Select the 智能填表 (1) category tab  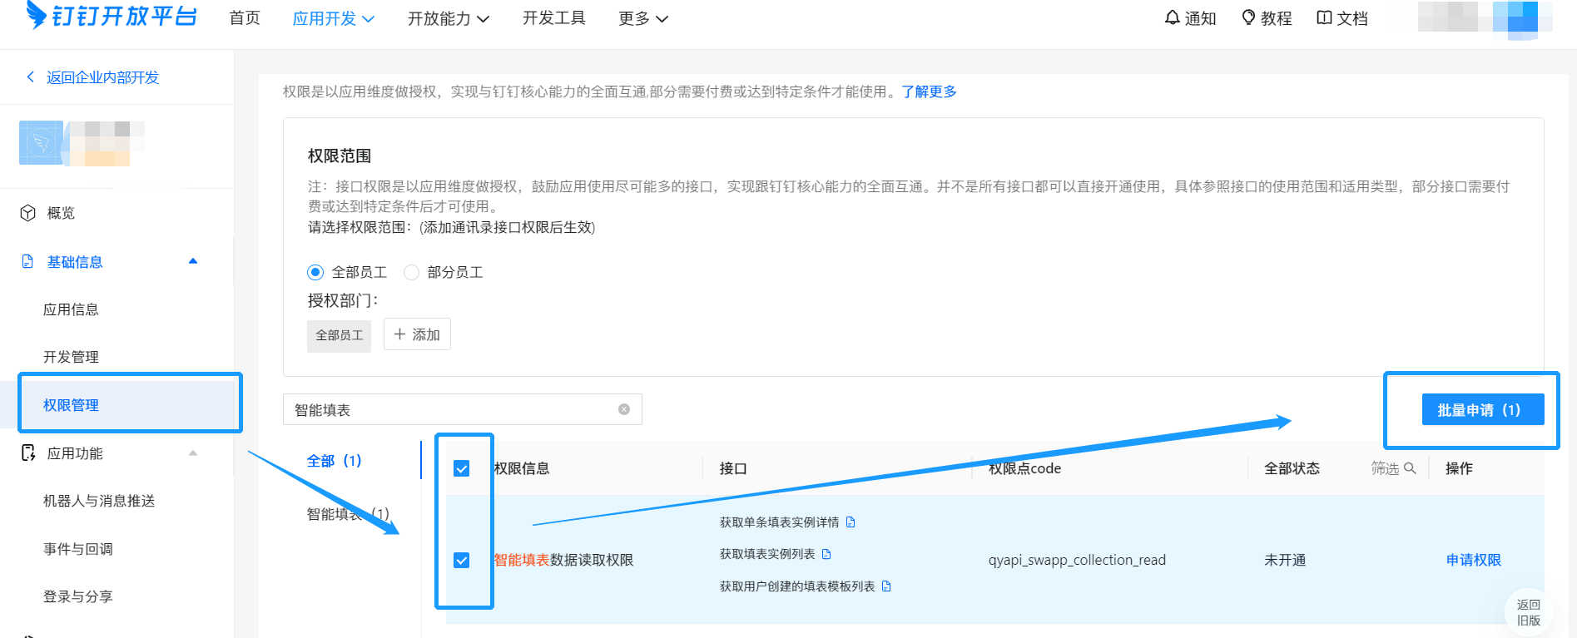tap(348, 514)
